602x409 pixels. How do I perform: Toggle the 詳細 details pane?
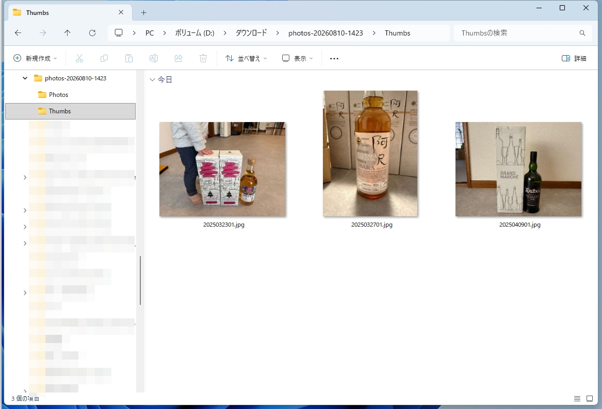(x=574, y=58)
